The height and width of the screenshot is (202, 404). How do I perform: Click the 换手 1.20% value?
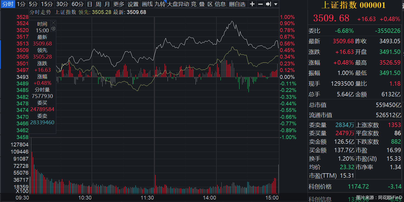click(x=346, y=158)
